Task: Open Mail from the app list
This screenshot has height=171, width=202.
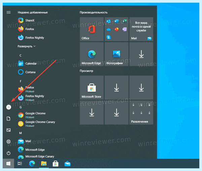Action: click(25, 141)
